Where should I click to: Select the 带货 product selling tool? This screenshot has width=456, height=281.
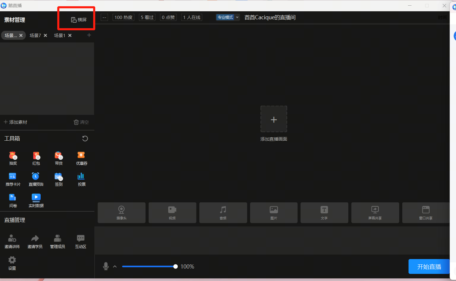coord(58,158)
